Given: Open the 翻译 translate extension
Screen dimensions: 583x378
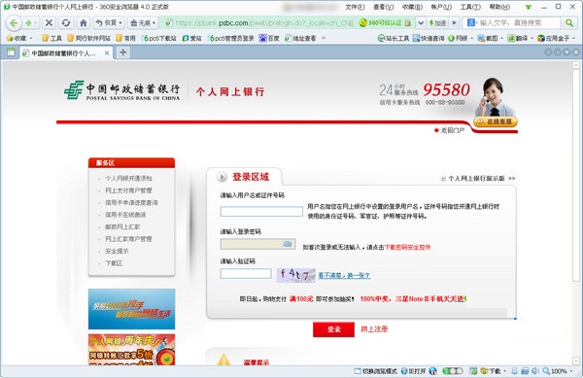Looking at the screenshot, I should (520, 38).
